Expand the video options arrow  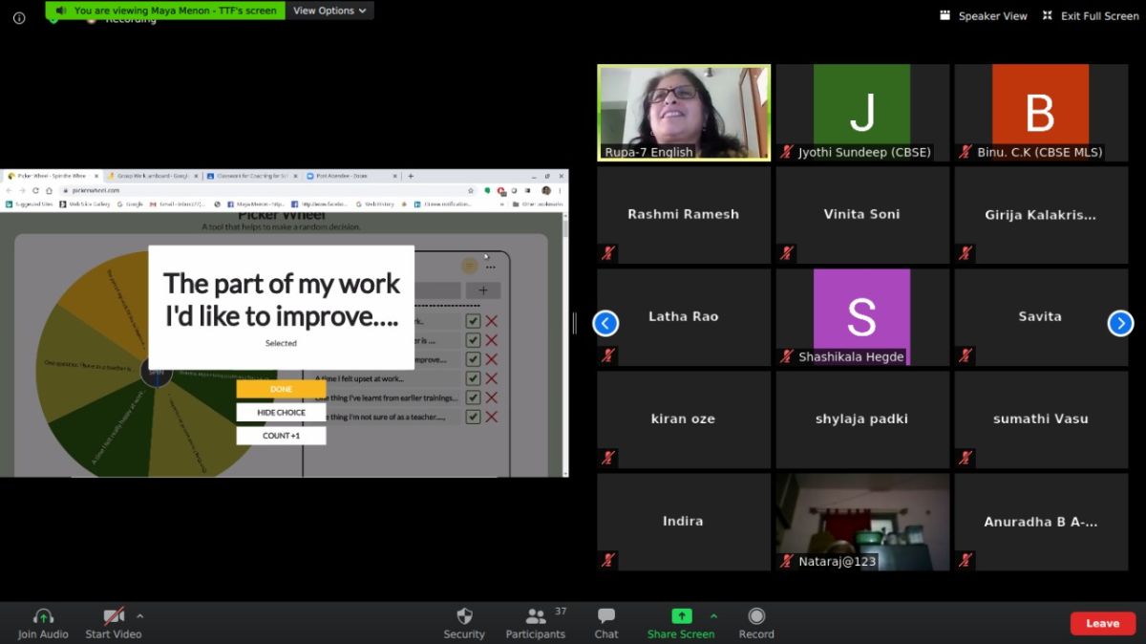click(140, 615)
